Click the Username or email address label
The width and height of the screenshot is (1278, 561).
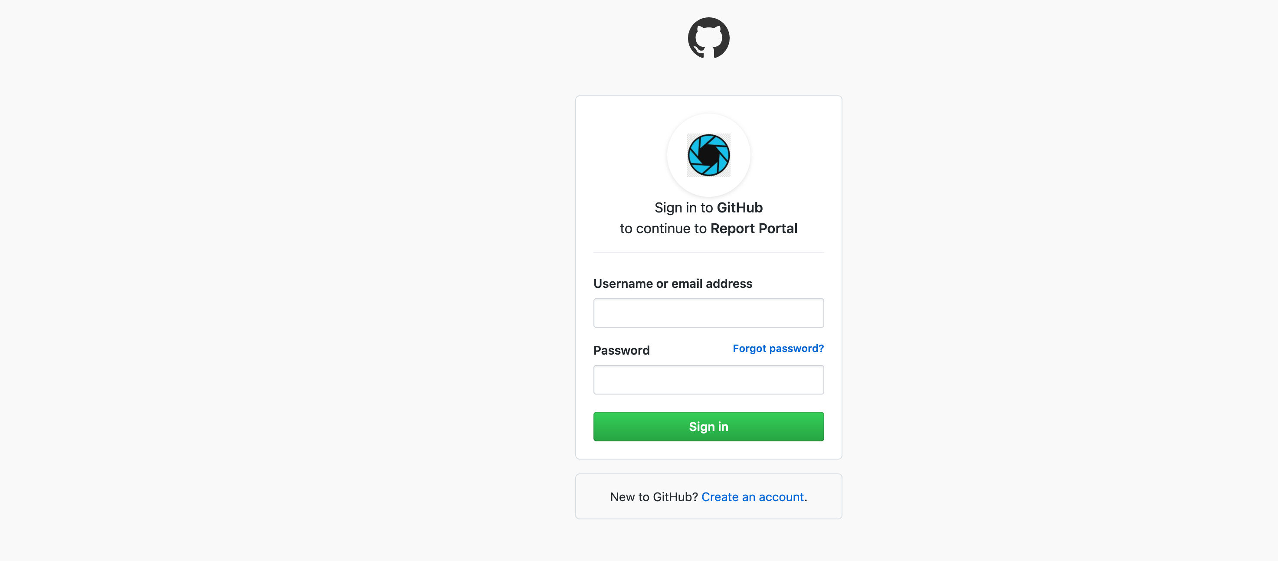(673, 283)
